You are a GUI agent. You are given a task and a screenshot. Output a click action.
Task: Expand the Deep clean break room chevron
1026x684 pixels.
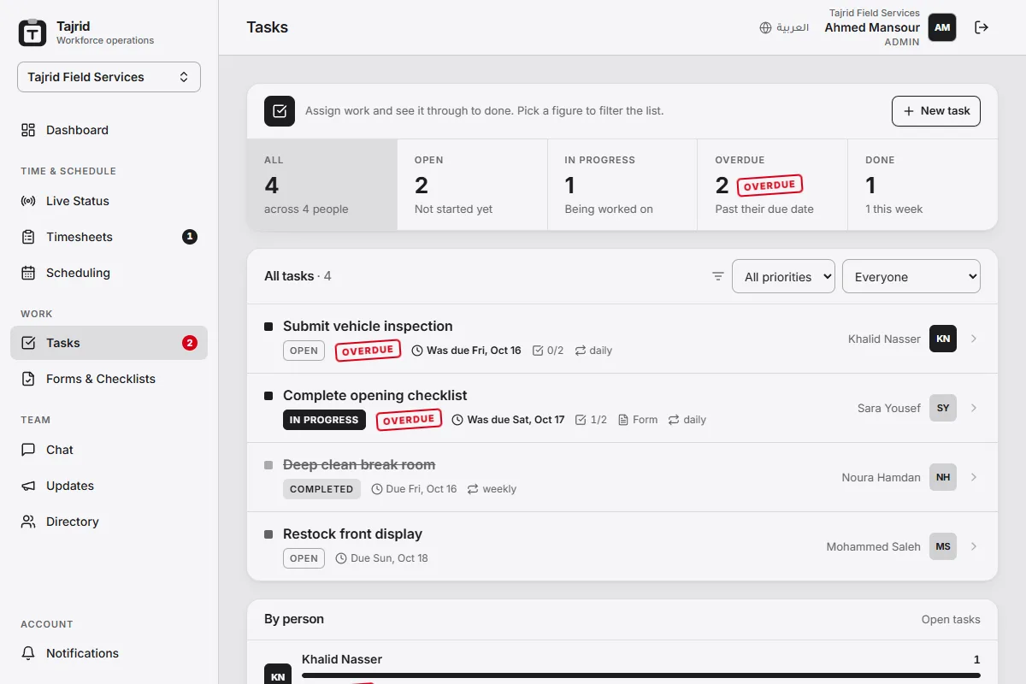[974, 477]
